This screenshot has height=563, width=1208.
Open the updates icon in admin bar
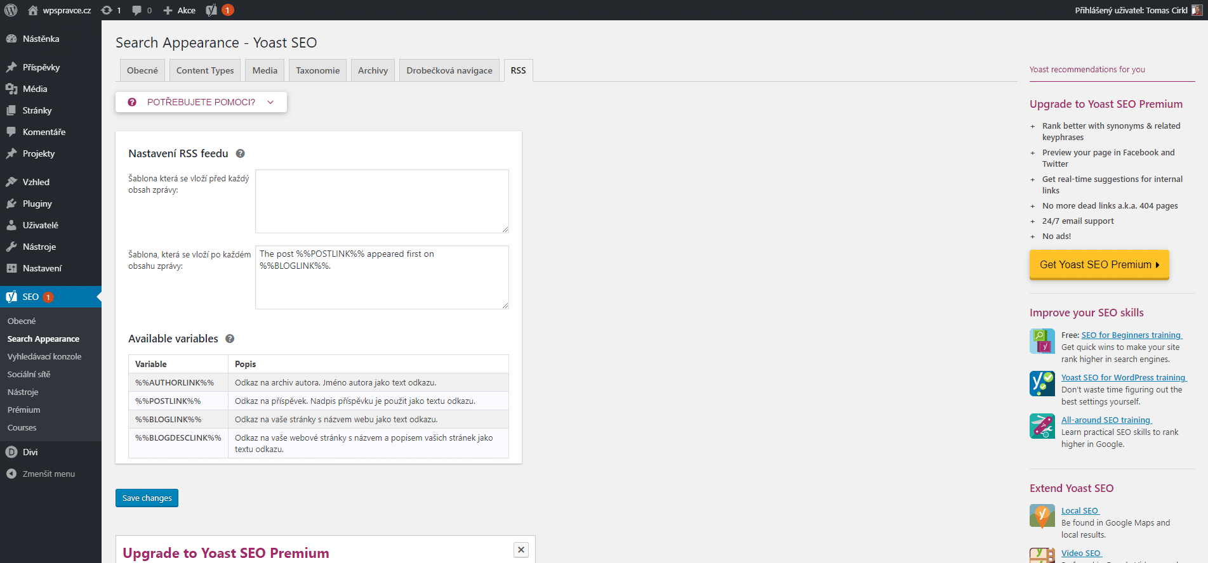[x=107, y=10]
